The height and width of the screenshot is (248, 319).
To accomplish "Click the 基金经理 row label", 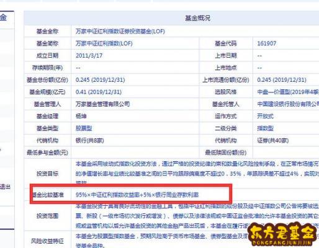I will (47, 116).
